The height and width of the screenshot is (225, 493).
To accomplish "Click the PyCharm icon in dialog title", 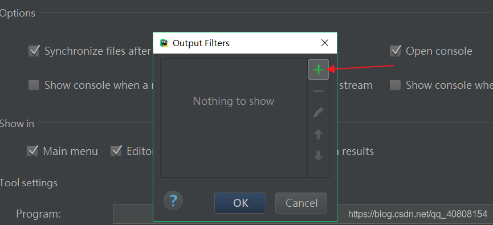I will point(164,43).
